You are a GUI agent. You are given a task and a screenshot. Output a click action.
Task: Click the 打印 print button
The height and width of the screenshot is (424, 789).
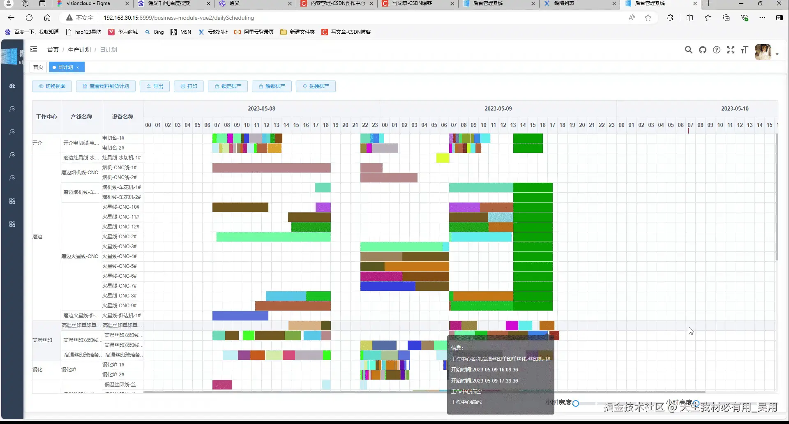(x=189, y=86)
